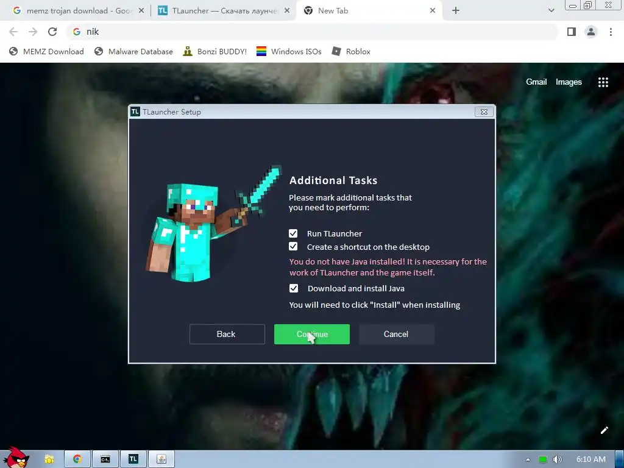The width and height of the screenshot is (624, 468).
Task: Close the TLauncher Setup dialog
Action: tap(484, 112)
